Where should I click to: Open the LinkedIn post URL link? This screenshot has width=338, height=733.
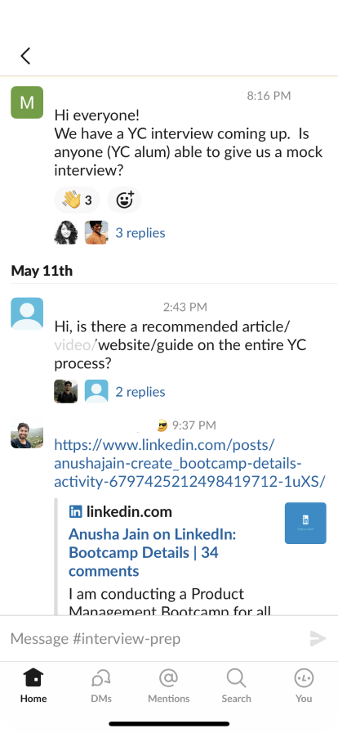point(189,463)
